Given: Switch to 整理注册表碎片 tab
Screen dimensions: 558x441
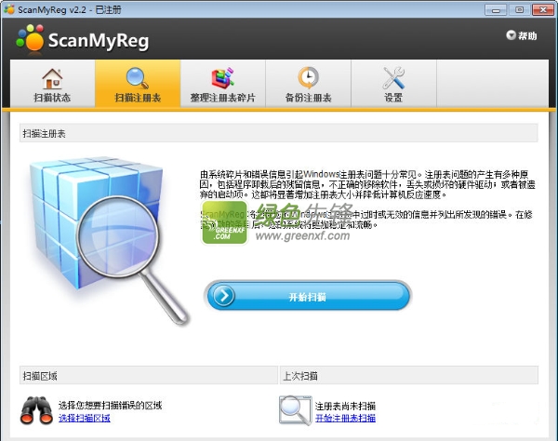Looking at the screenshot, I should (x=223, y=84).
